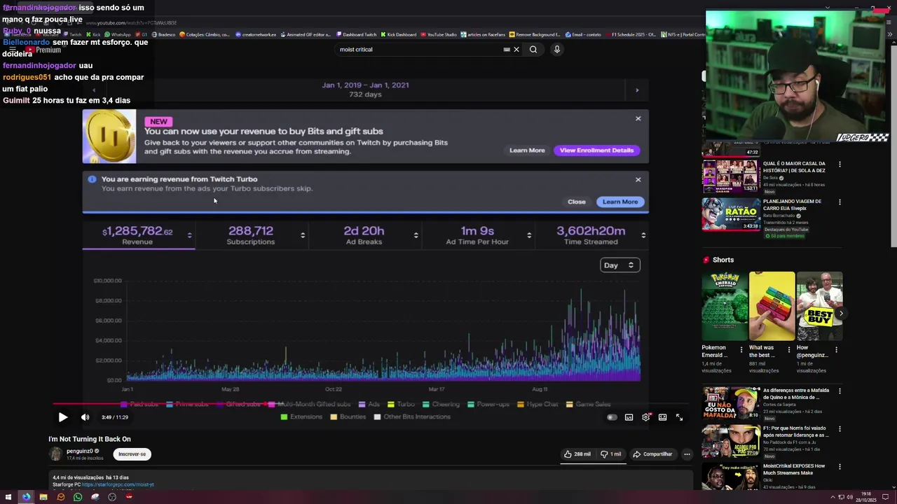This screenshot has width=897, height=504.
Task: Dismiss the Twitch Turbo revenue notice with X
Action: click(638, 180)
